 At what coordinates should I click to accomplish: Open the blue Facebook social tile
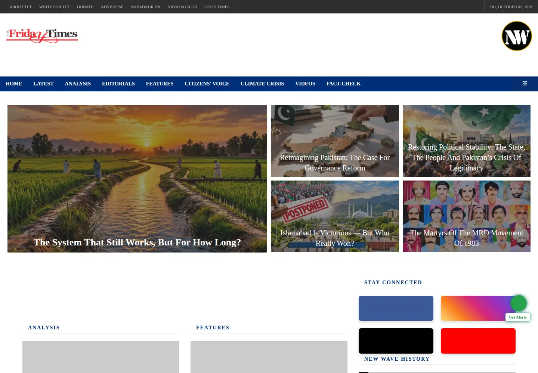coord(396,308)
